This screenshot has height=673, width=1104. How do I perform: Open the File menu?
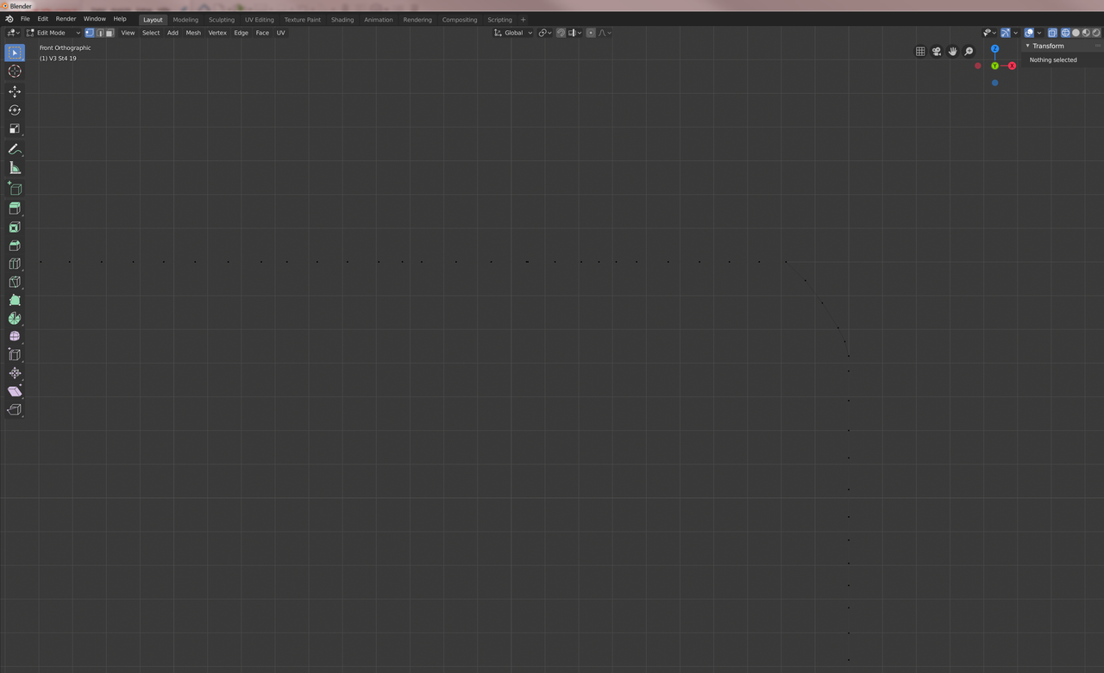25,19
